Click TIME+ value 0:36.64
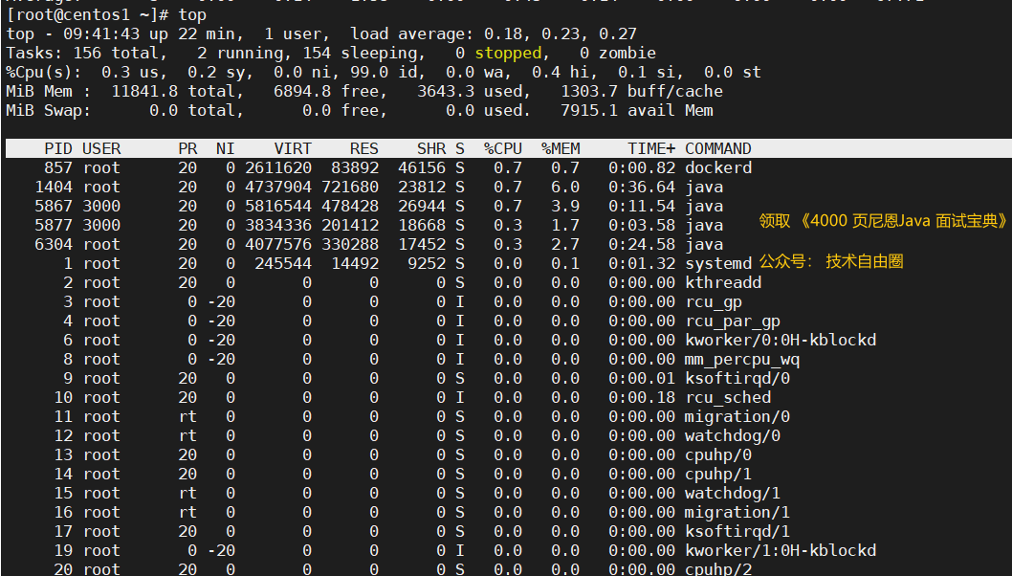Image resolution: width=1012 pixels, height=576 pixels. pos(642,188)
